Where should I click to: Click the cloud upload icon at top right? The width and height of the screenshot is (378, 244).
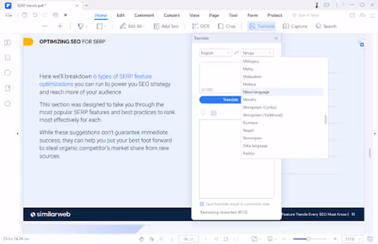pos(362,15)
